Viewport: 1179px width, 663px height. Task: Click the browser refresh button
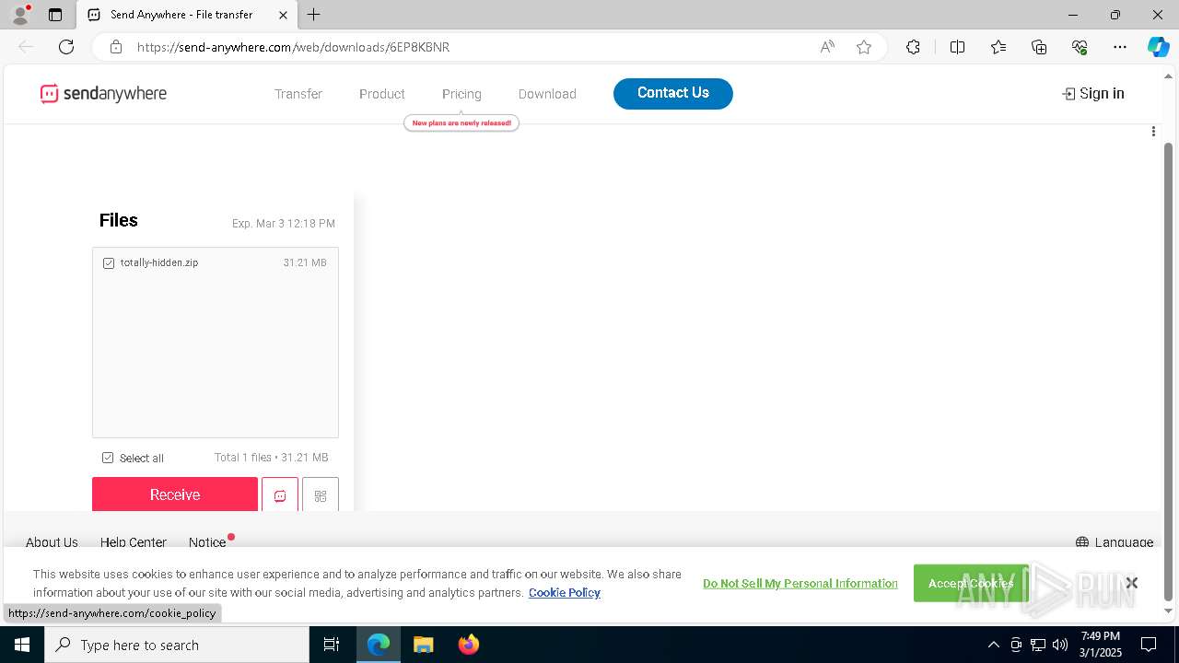(x=66, y=47)
